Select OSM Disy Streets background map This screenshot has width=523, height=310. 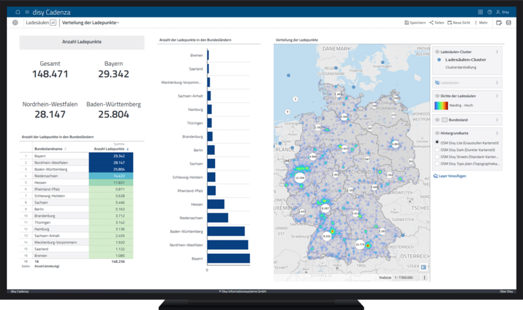[x=437, y=157]
